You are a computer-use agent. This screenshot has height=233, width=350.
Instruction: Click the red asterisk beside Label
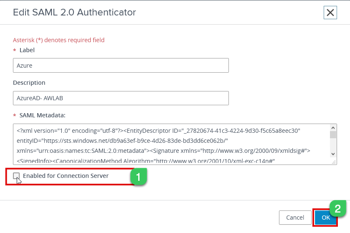click(15, 51)
